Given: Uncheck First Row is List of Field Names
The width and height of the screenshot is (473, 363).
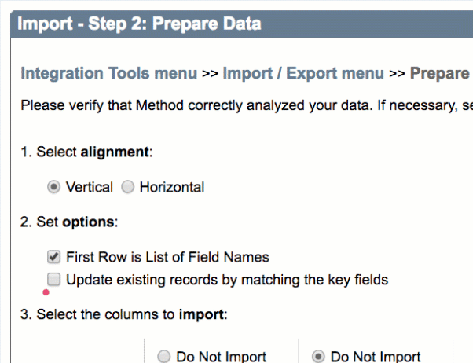Looking at the screenshot, I should 53,257.
